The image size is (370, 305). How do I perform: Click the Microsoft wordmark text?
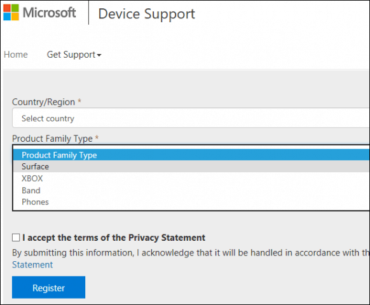pos(50,13)
